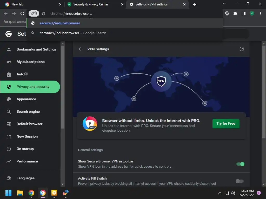Click back arrow beside VPN Settings
The height and width of the screenshot is (199, 266).
tap(80, 49)
